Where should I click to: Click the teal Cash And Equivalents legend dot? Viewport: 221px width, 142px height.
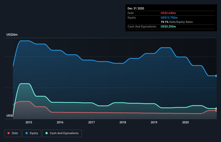point(47,133)
